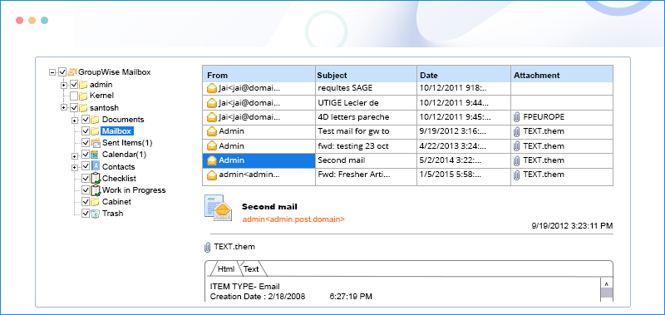Switch to the Html tab
This screenshot has height=315, width=665.
[x=226, y=268]
